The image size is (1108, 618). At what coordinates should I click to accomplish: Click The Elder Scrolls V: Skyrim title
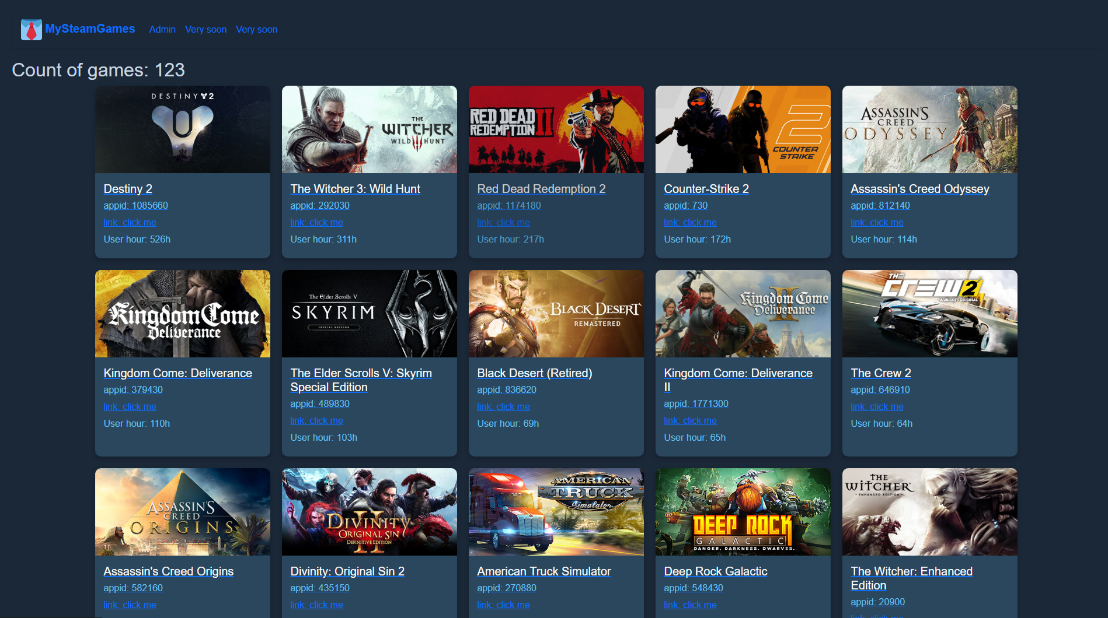click(361, 380)
